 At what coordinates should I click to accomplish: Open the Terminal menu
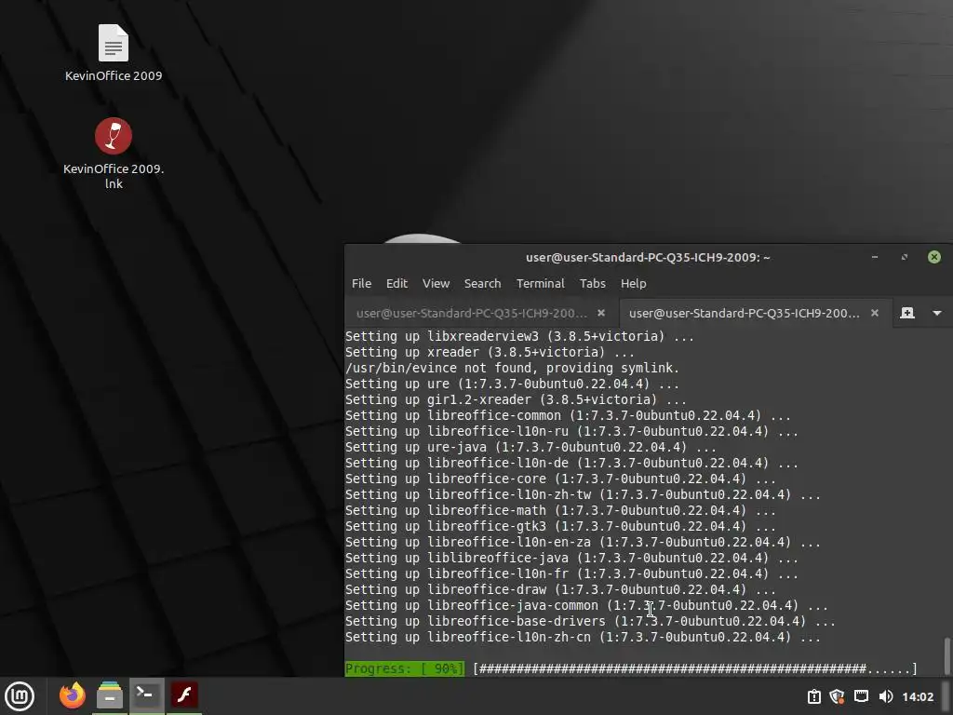tap(541, 283)
